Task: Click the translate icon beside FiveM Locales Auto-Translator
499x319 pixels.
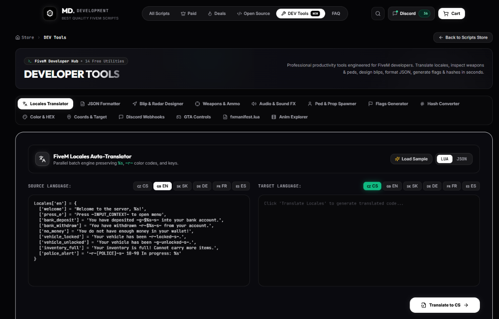Action: click(x=42, y=159)
